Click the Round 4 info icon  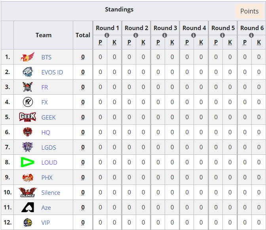(194, 35)
